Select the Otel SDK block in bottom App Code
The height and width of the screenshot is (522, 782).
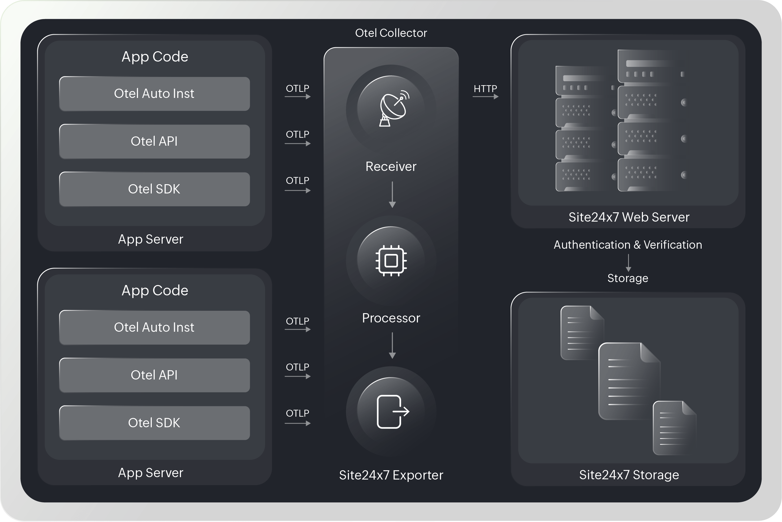(154, 423)
